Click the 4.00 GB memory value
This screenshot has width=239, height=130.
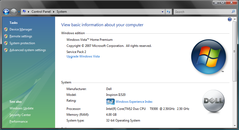coord(111,115)
